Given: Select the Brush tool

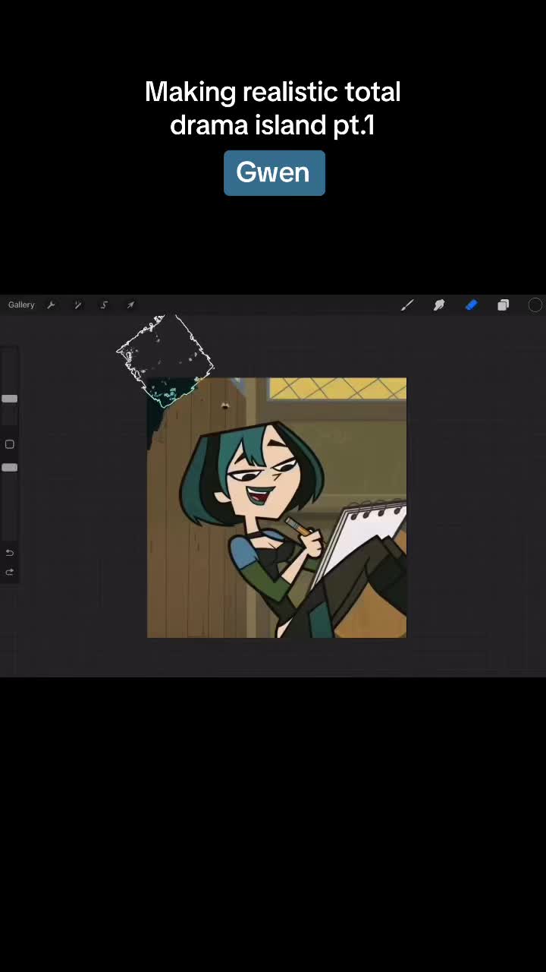Looking at the screenshot, I should pos(407,305).
